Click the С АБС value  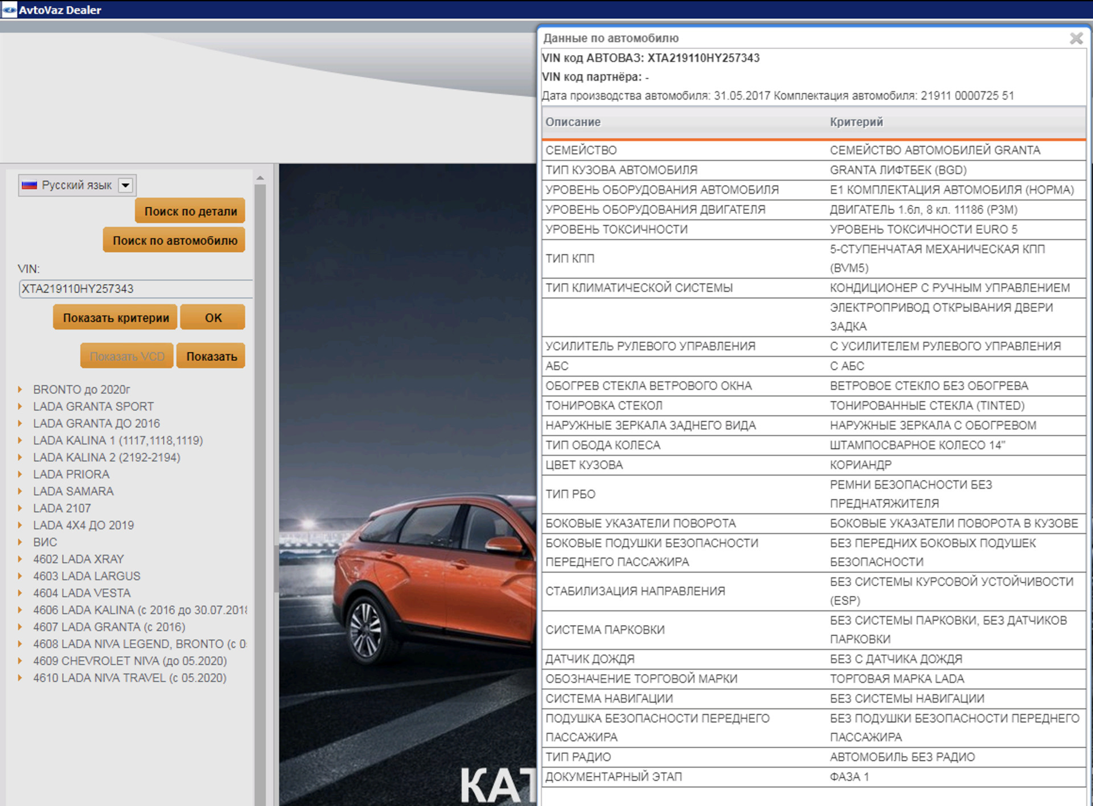[847, 366]
